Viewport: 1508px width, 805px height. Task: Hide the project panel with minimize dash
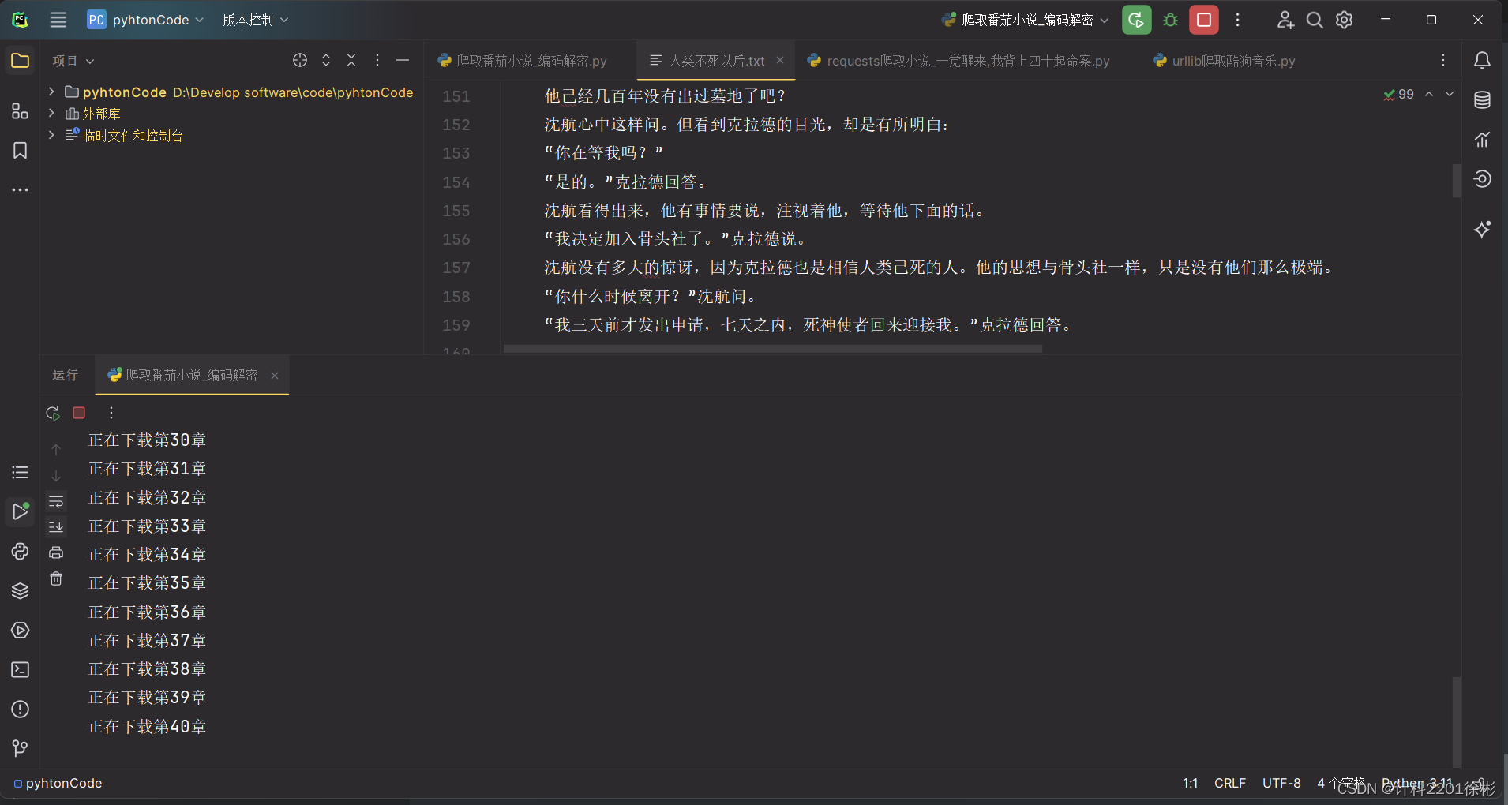pos(403,60)
